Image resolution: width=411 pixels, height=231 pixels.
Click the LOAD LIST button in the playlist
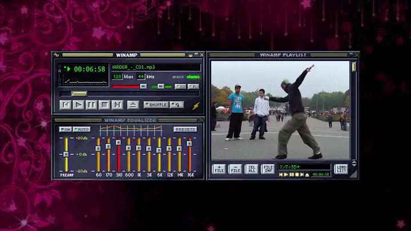pyautogui.click(x=341, y=169)
